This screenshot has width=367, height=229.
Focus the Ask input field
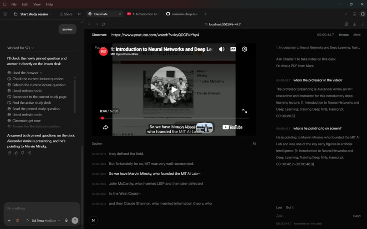click(314, 216)
